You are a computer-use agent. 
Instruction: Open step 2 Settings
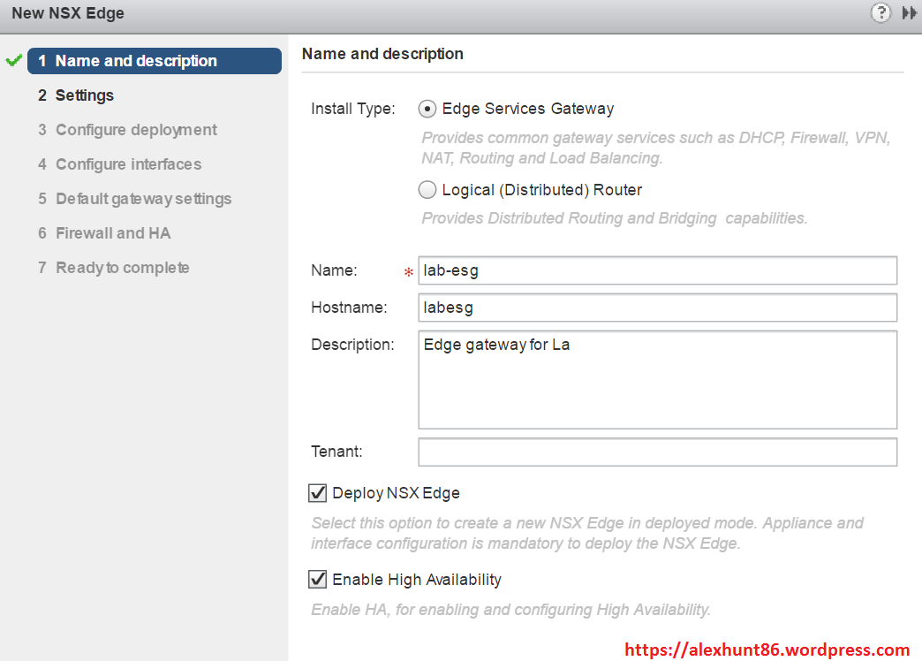tap(84, 95)
